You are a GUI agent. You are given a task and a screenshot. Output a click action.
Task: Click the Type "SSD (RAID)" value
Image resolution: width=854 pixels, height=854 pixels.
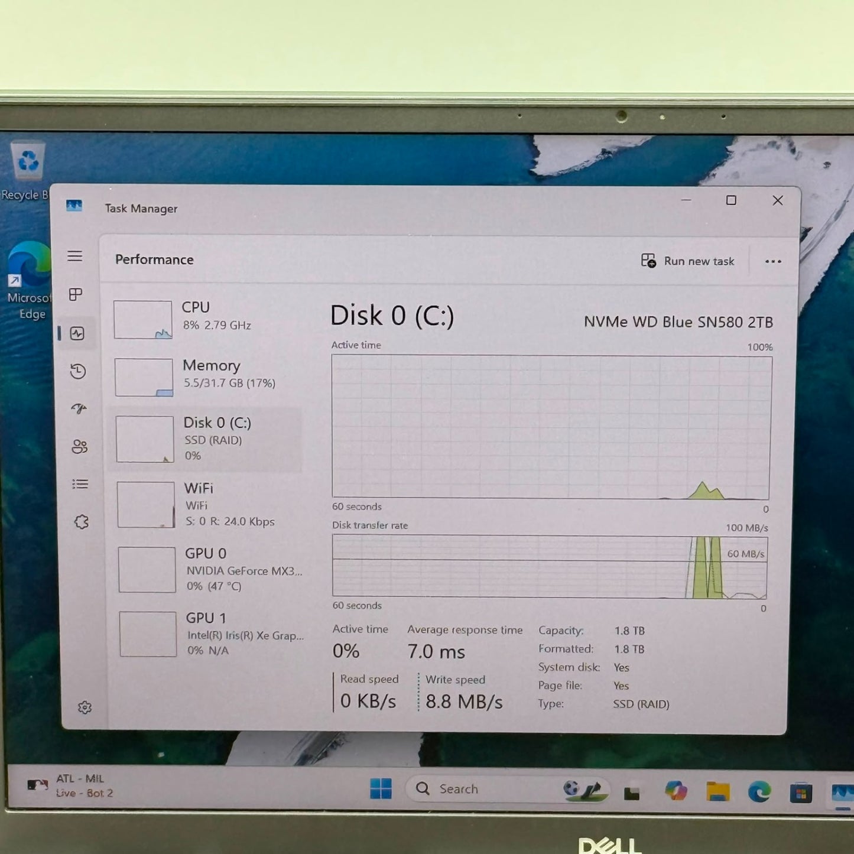(641, 704)
